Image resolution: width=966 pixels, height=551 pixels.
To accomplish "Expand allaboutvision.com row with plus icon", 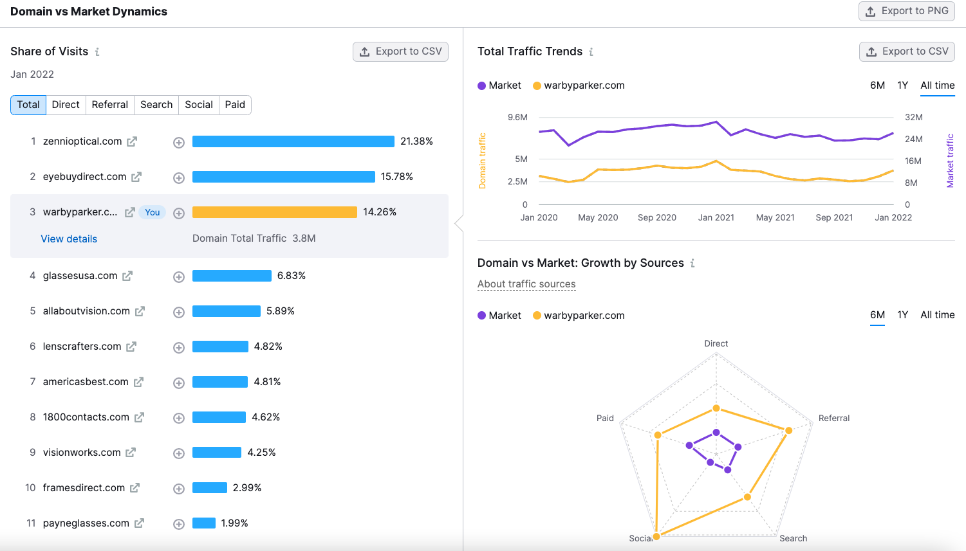I will point(179,312).
